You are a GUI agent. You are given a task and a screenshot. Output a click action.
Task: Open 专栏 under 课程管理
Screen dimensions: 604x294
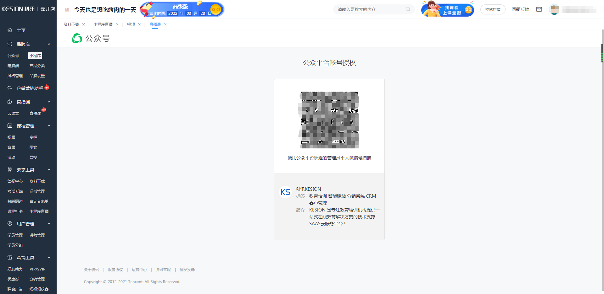[x=33, y=137]
